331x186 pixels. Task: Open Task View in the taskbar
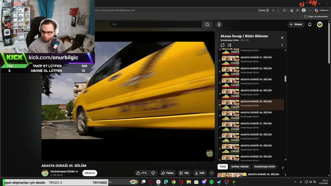pyautogui.click(x=144, y=182)
